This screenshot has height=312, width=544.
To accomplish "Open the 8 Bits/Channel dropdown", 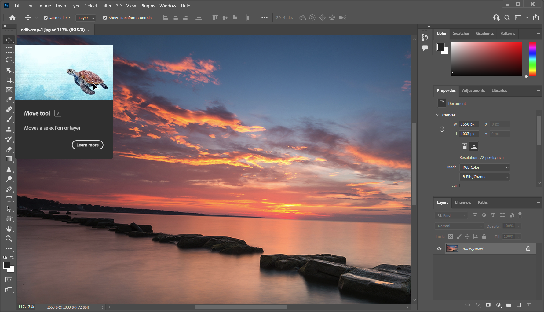I will [x=484, y=177].
